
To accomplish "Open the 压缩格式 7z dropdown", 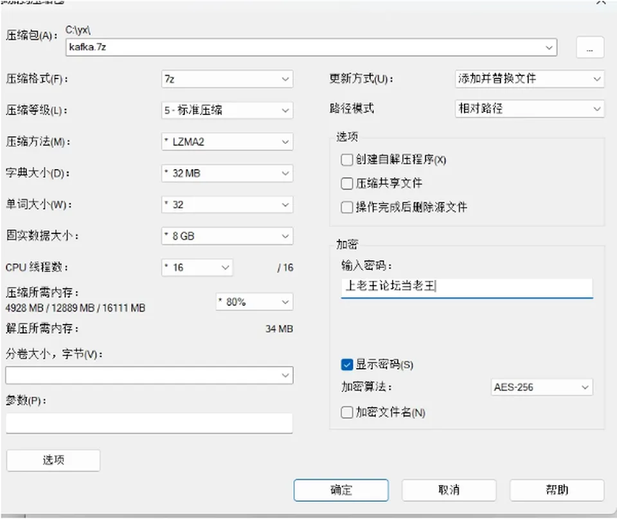I will tap(227, 79).
